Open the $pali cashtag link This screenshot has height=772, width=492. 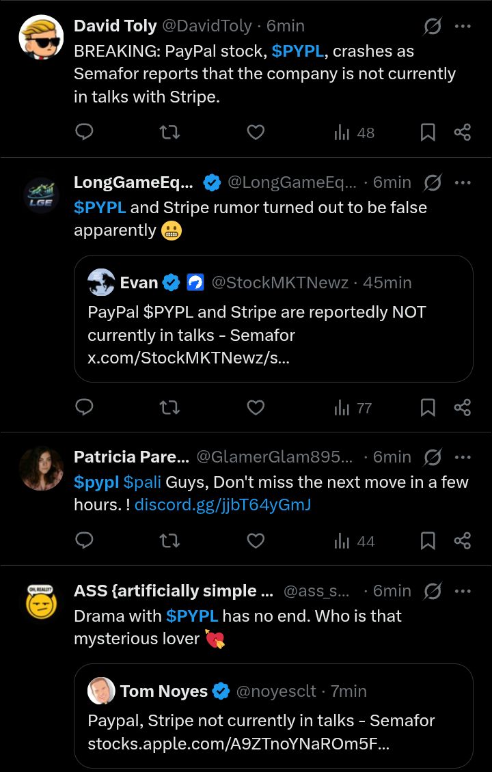point(142,482)
